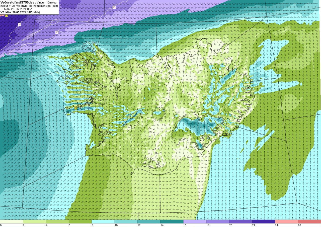Select the light yellow-green 2–4 m/s legend swatch

pos(34,221)
